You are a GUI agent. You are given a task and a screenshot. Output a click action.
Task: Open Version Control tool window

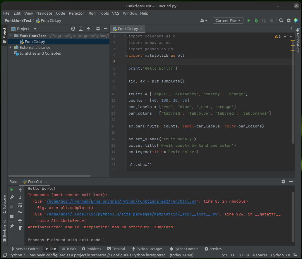(x=25, y=249)
